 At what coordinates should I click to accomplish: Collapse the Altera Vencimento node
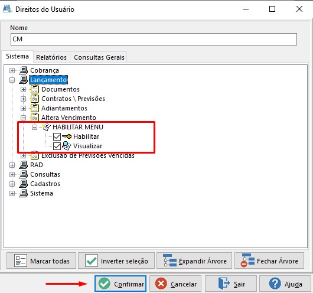pos(23,118)
